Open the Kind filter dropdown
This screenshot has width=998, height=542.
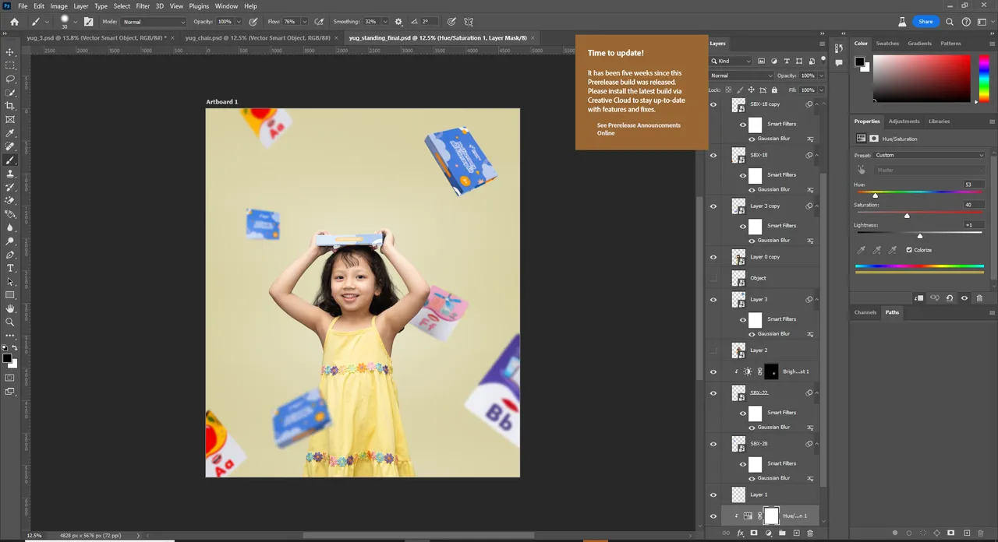[731, 61]
